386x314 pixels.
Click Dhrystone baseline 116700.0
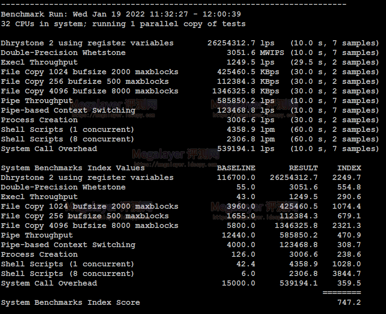coord(236,178)
